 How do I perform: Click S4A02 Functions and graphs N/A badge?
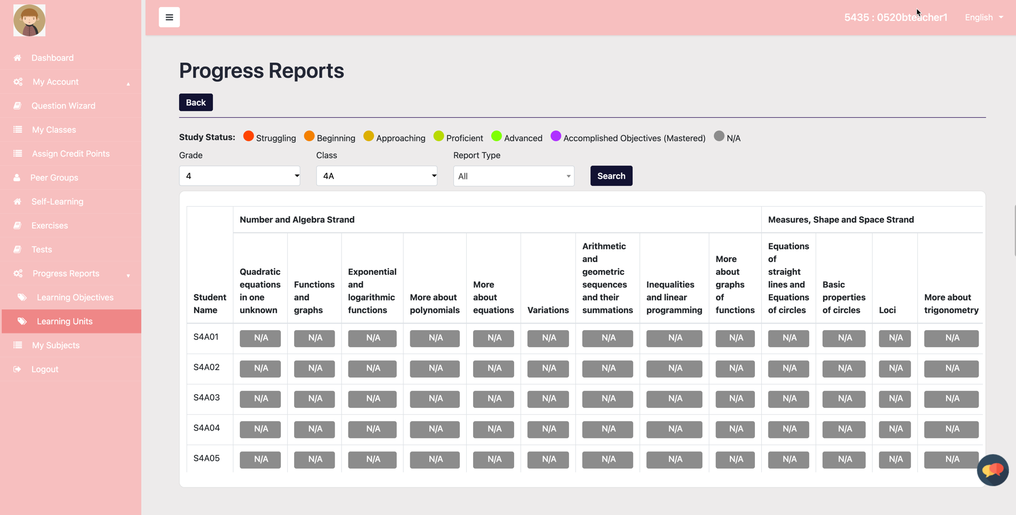[x=314, y=369]
